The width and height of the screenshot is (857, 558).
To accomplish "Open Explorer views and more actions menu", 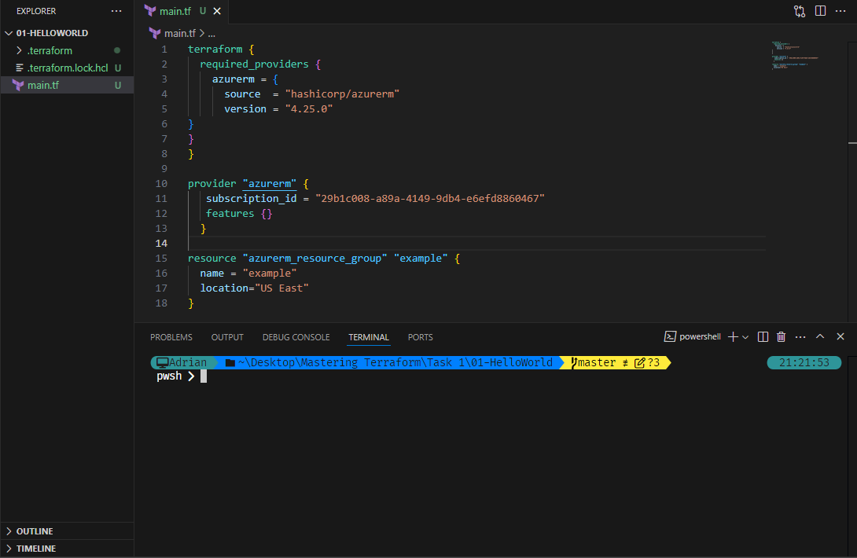I will tap(116, 11).
